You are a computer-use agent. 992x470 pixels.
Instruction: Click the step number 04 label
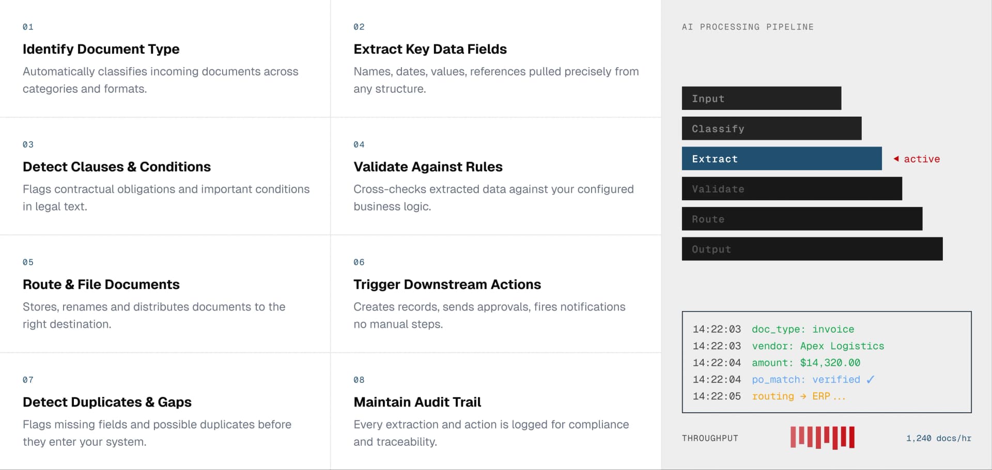(x=359, y=144)
